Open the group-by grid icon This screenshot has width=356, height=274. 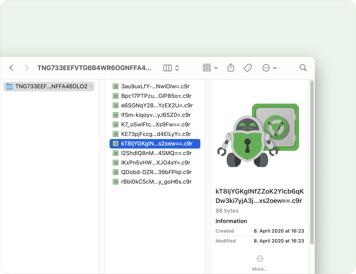coord(207,68)
